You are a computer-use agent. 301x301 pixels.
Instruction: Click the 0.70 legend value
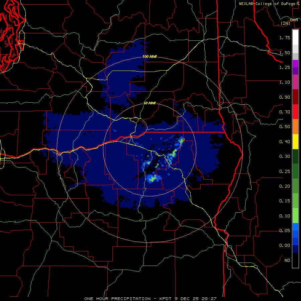(285, 112)
